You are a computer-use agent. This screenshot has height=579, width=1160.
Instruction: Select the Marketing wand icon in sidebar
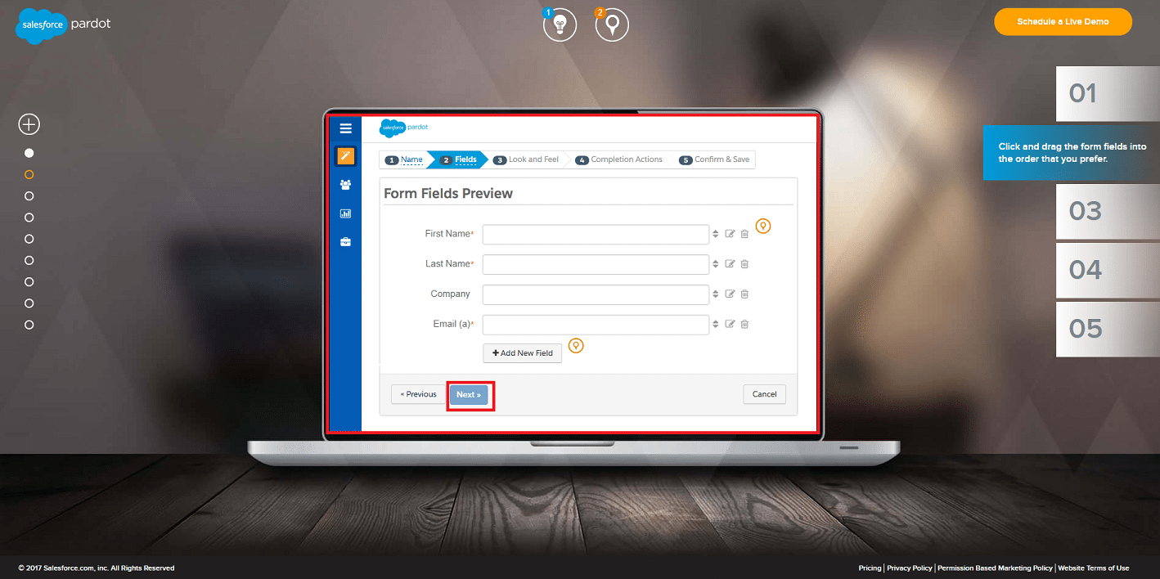[x=345, y=156]
